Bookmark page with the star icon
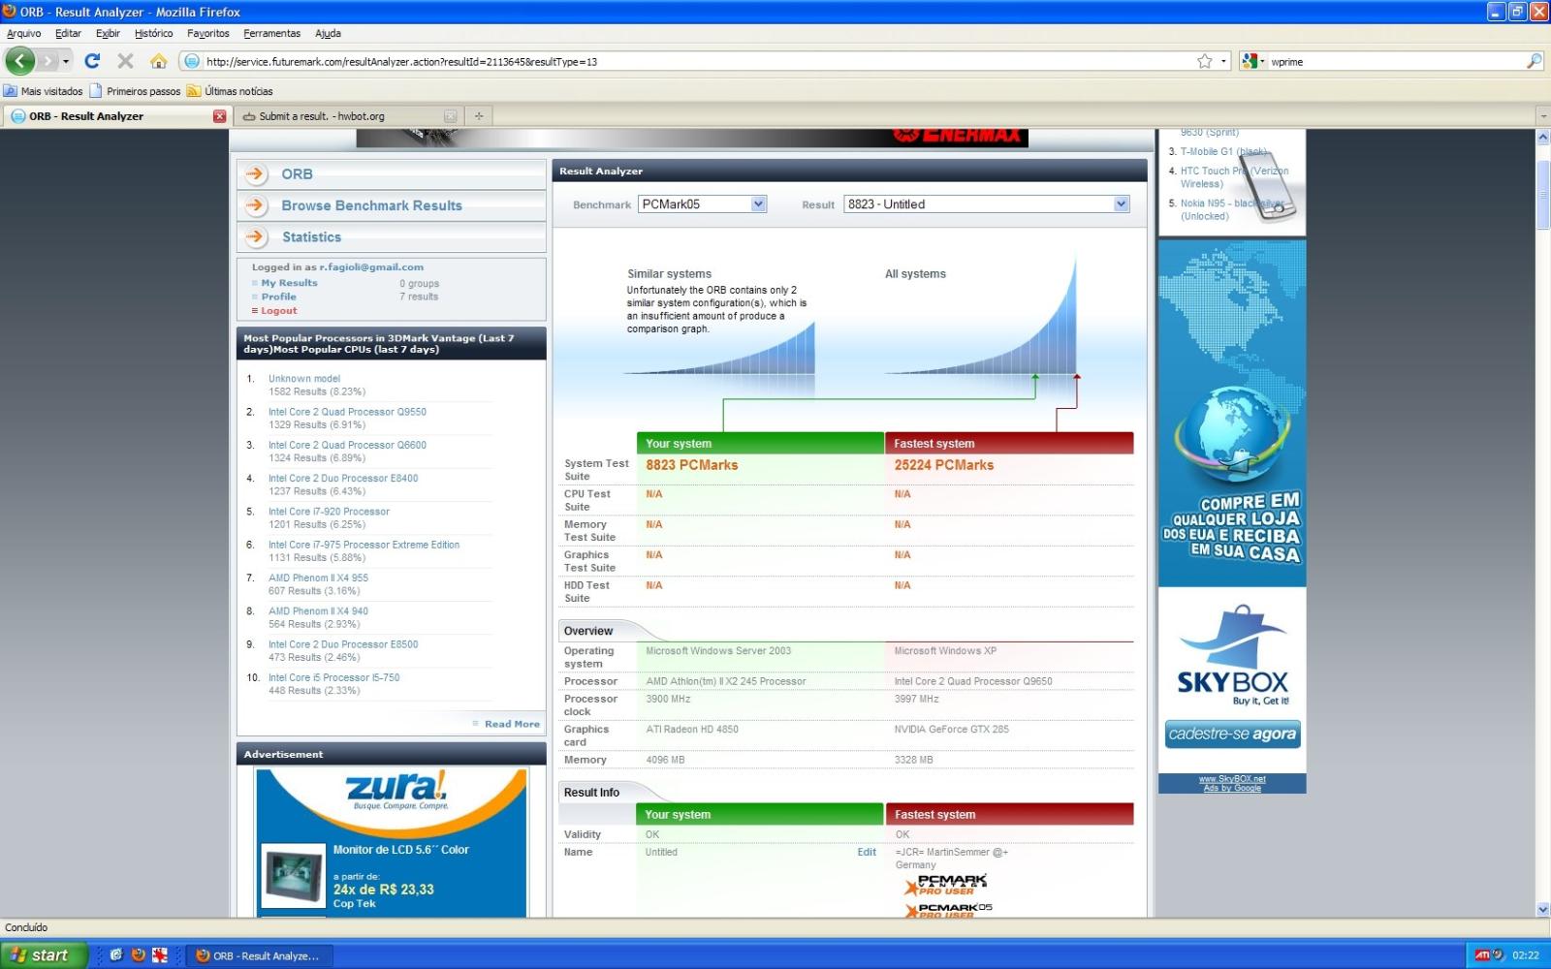This screenshot has height=969, width=1551. 1204,61
